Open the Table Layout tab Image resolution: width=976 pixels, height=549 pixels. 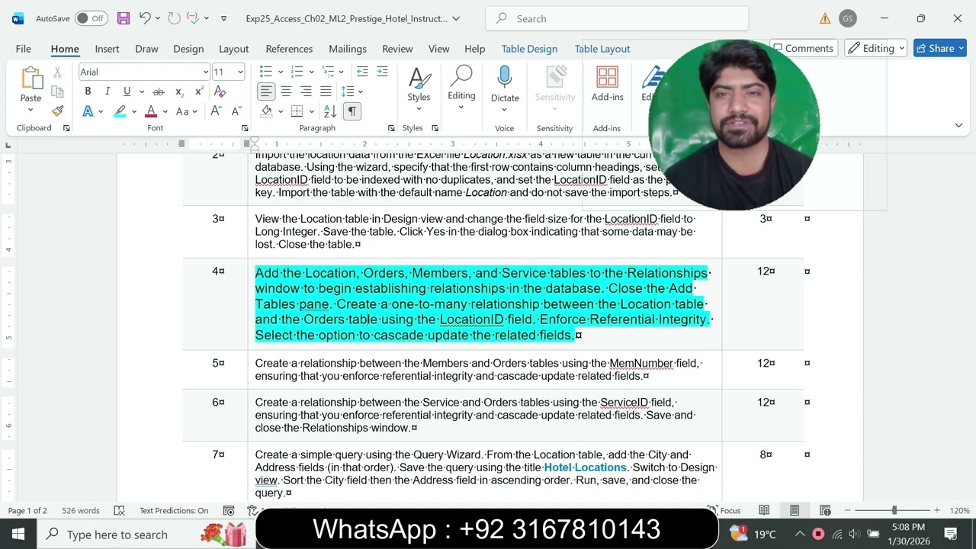602,48
